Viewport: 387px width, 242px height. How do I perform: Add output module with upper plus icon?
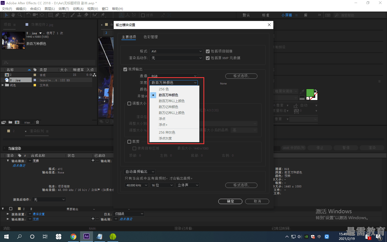pos(93,160)
